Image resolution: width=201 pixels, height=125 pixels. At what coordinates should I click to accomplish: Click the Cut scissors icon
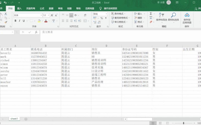[6, 14]
